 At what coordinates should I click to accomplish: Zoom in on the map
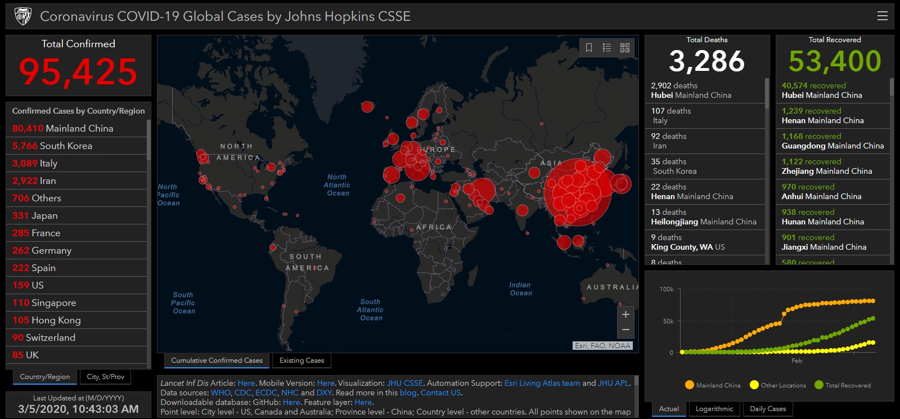coord(625,314)
